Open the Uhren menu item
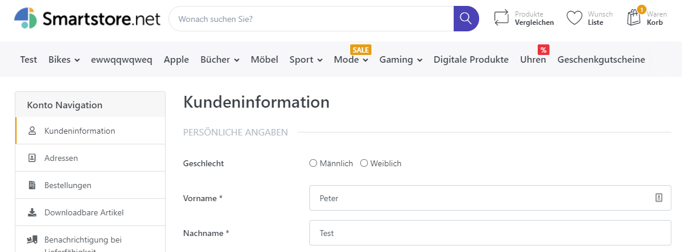 (532, 60)
